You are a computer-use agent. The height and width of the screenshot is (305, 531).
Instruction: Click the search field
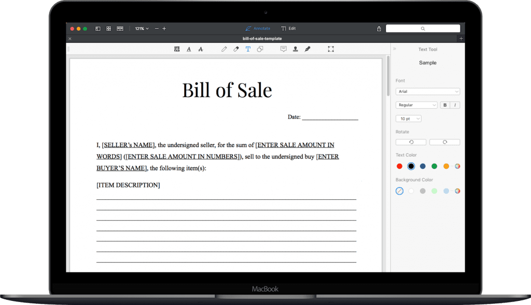point(423,28)
